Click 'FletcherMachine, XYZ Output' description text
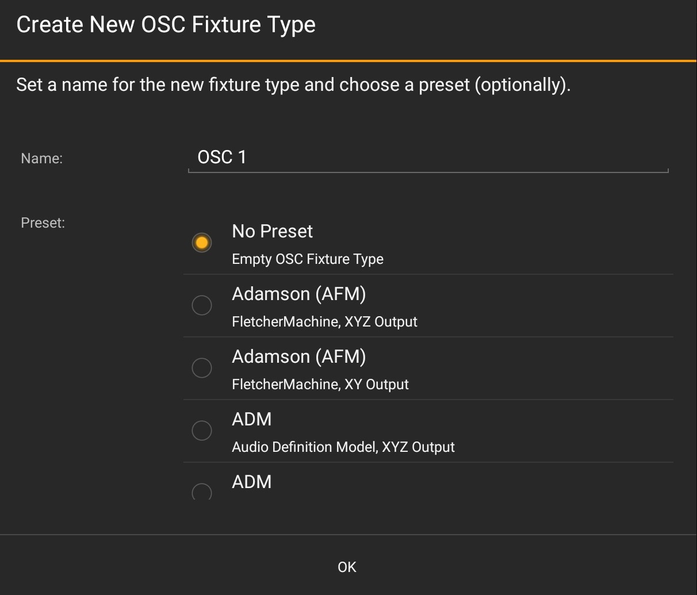Screen dimensions: 697x595 [324, 322]
